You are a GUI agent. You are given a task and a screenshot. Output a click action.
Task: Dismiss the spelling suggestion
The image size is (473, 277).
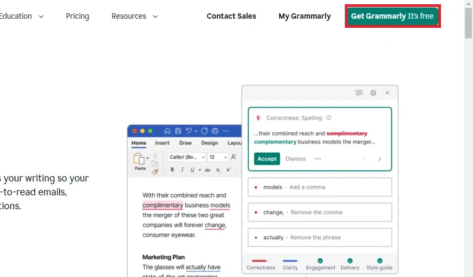pos(296,159)
